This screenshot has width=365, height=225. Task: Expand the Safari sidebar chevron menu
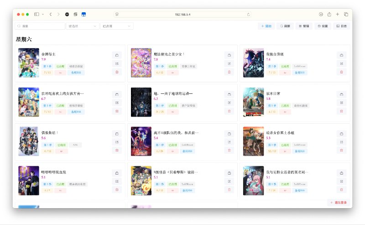43,15
